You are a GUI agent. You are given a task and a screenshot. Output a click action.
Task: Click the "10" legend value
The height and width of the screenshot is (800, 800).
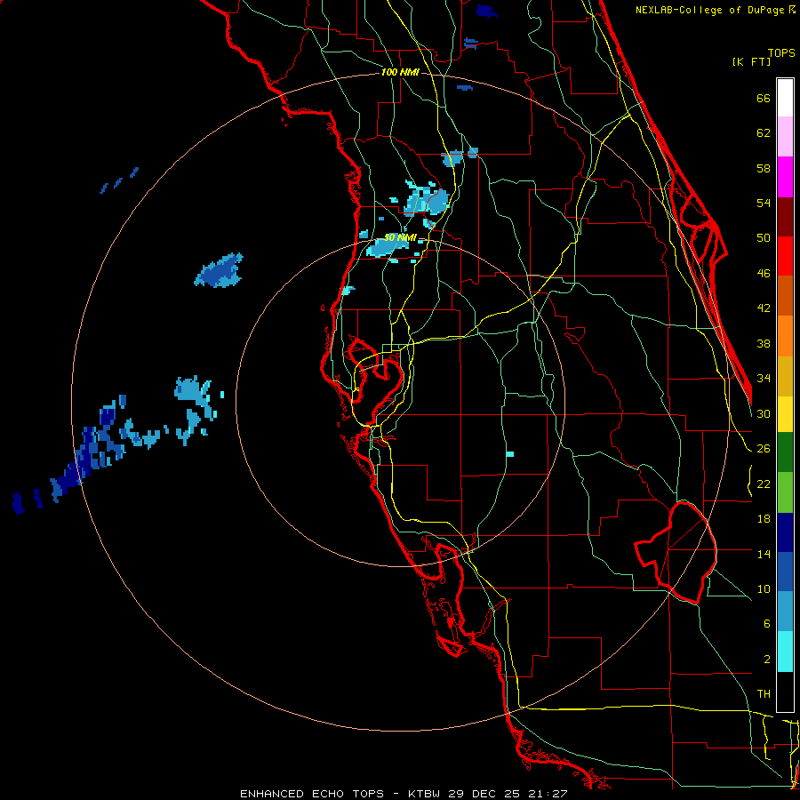[x=764, y=588]
